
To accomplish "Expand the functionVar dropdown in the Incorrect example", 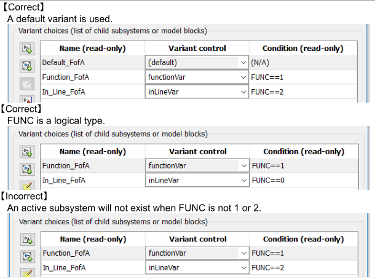I will click(243, 253).
